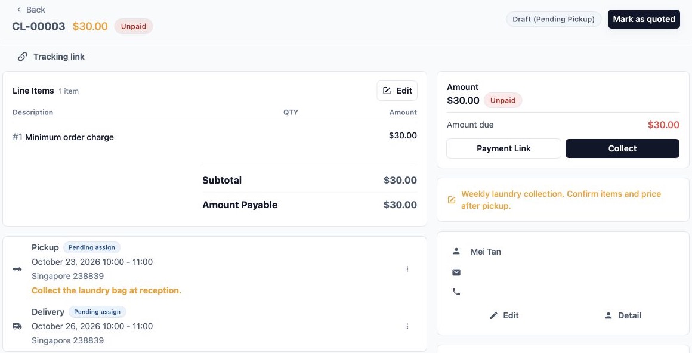
Task: Select the order number CL-00003
Action: [38, 26]
